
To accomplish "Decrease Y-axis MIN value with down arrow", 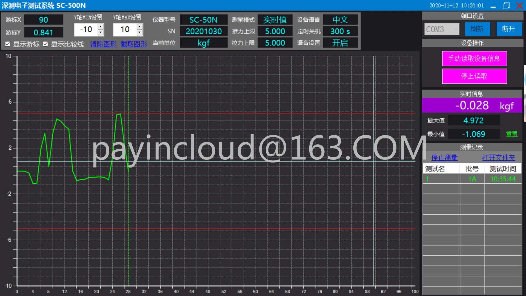I will pos(101,33).
